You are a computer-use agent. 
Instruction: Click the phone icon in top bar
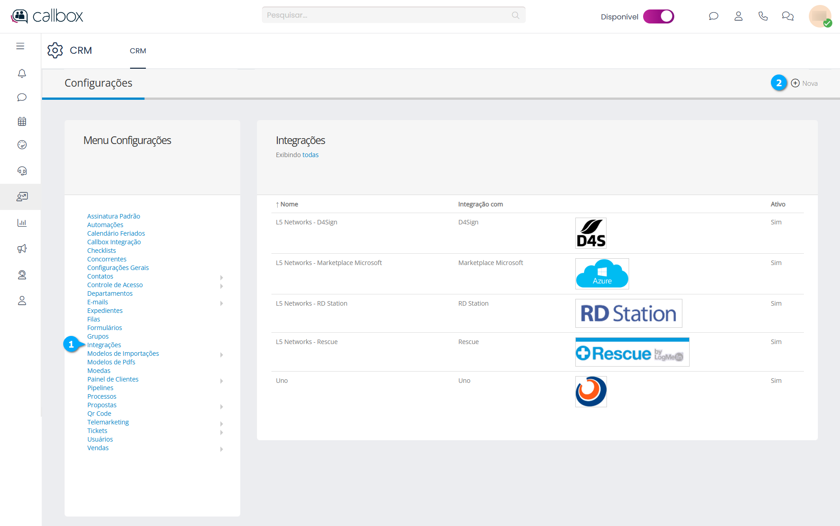pyautogui.click(x=763, y=16)
